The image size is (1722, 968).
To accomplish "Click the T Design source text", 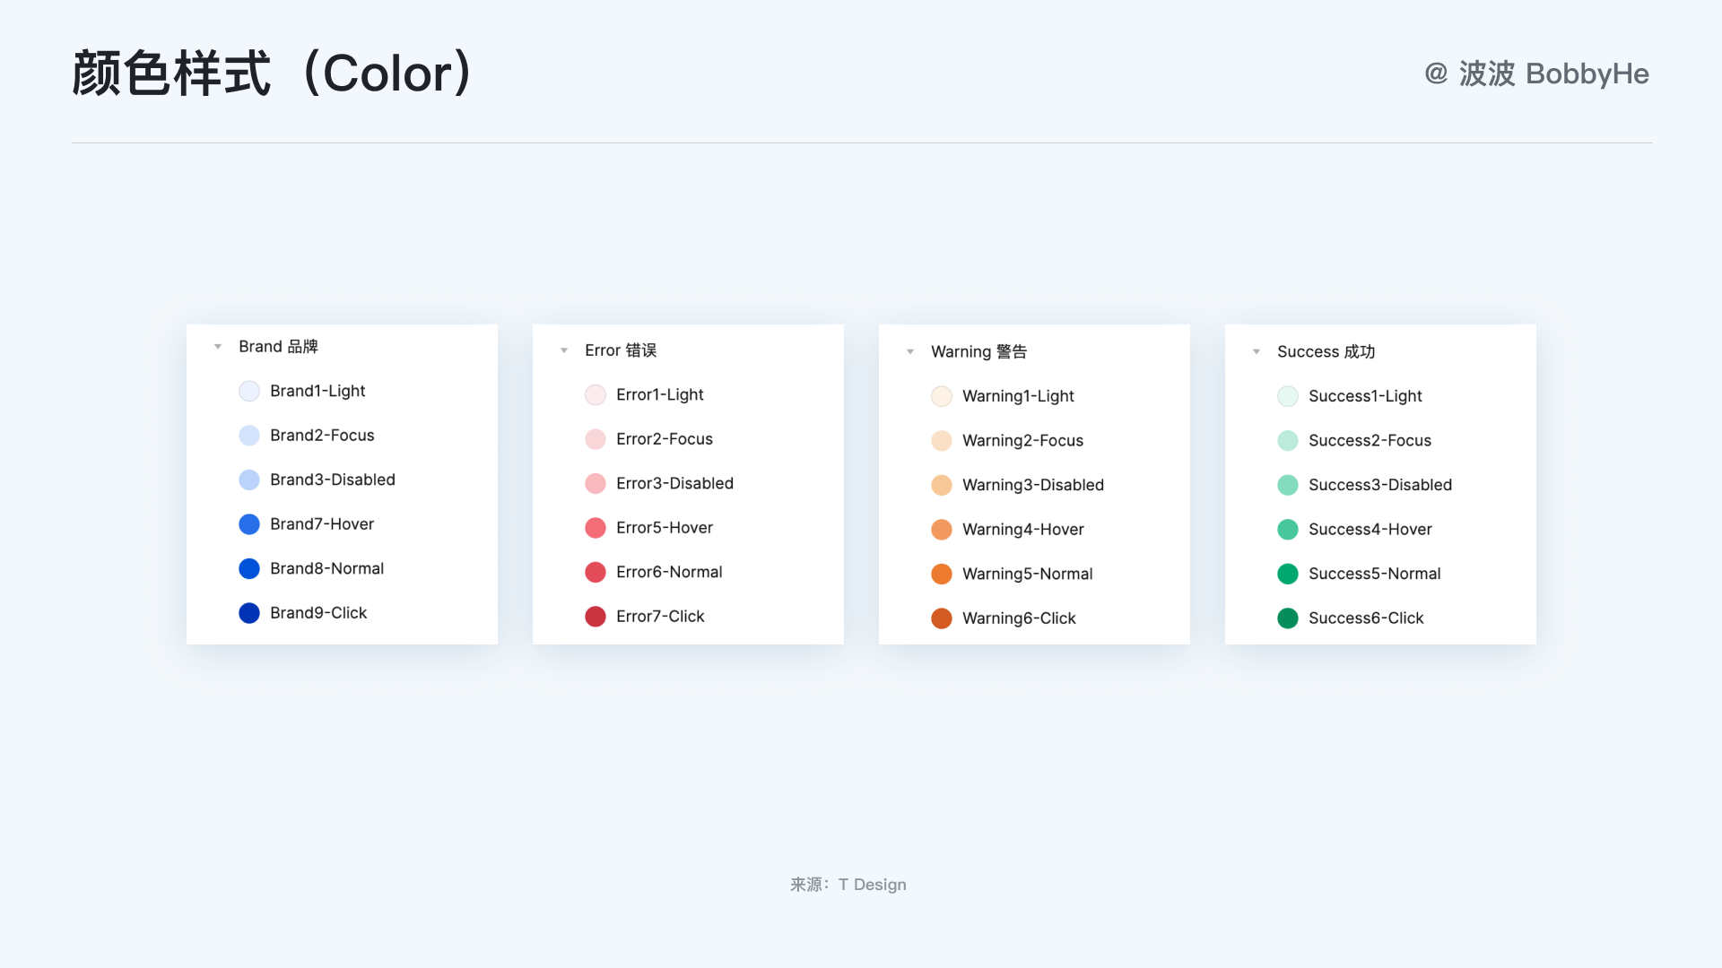I will (872, 886).
